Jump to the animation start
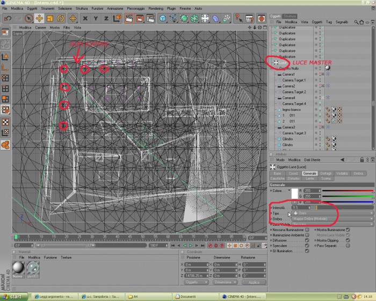The image size is (376, 301). point(173,246)
